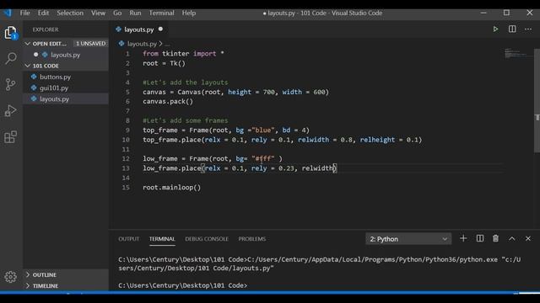
Task: Open the Edit menu
Action: click(x=43, y=13)
